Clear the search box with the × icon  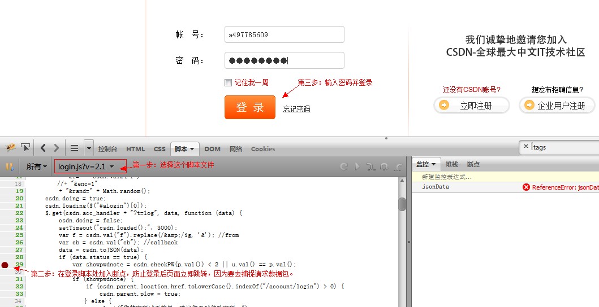(525, 146)
